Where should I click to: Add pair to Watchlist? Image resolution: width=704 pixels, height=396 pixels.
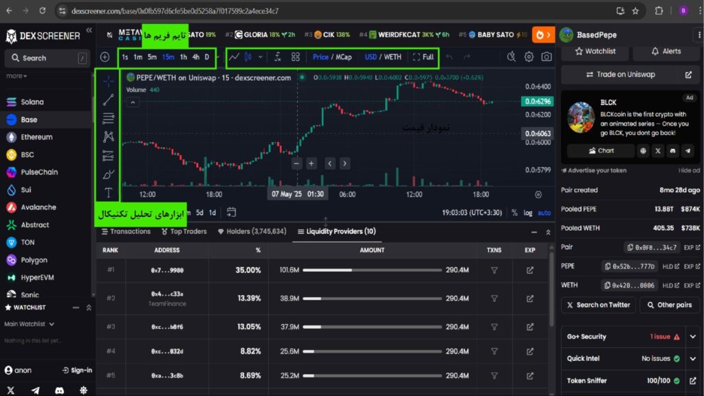tap(595, 51)
